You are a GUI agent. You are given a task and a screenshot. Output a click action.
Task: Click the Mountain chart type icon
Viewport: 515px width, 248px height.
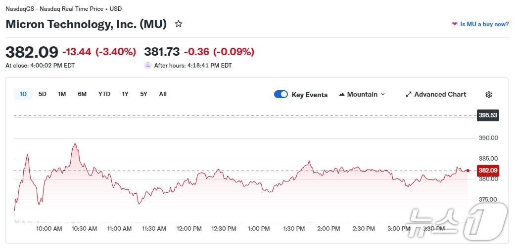click(x=342, y=95)
